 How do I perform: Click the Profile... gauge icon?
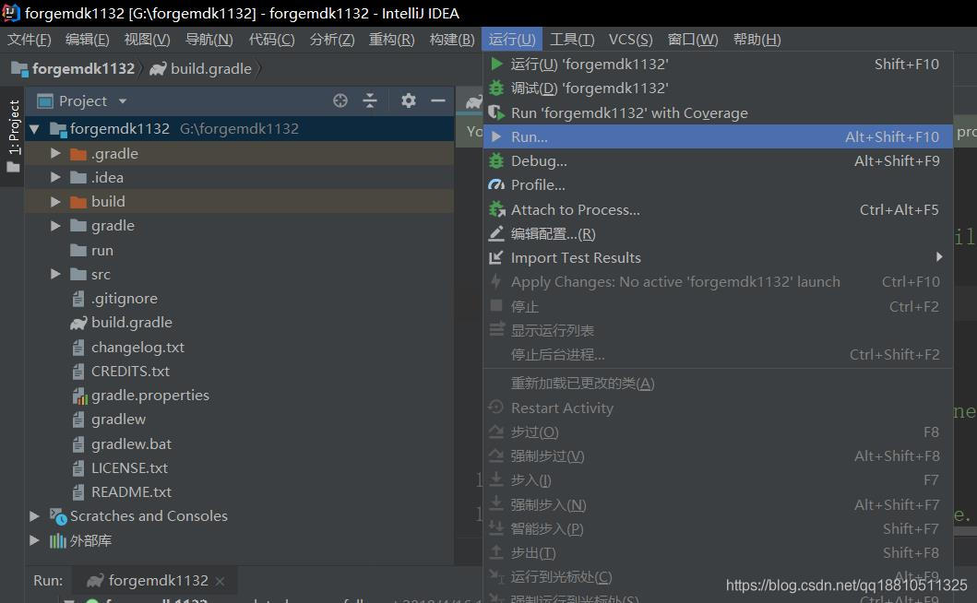tap(496, 185)
